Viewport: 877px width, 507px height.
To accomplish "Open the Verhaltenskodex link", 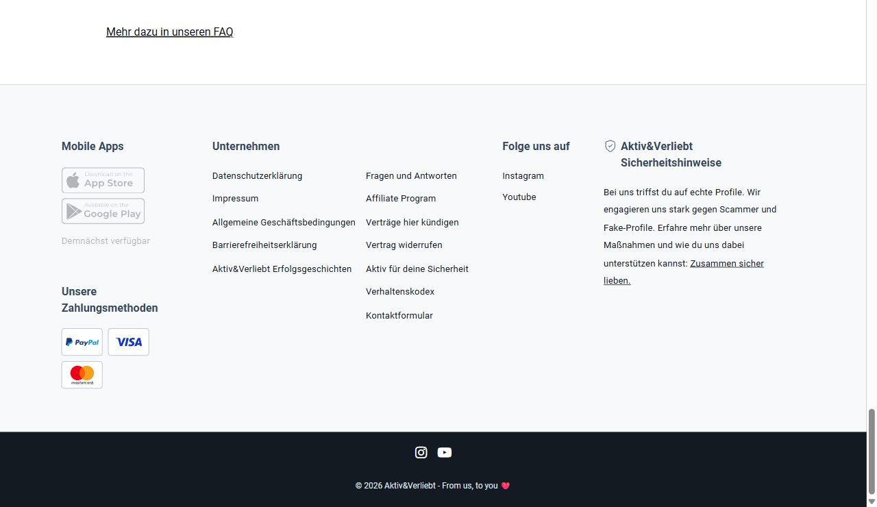I will (400, 292).
